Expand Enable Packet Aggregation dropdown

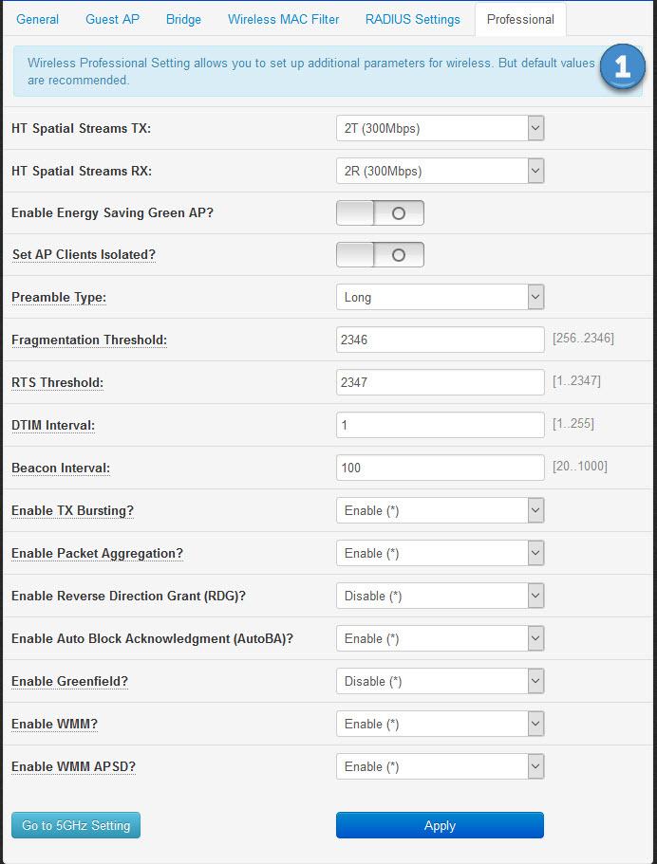[441, 553]
